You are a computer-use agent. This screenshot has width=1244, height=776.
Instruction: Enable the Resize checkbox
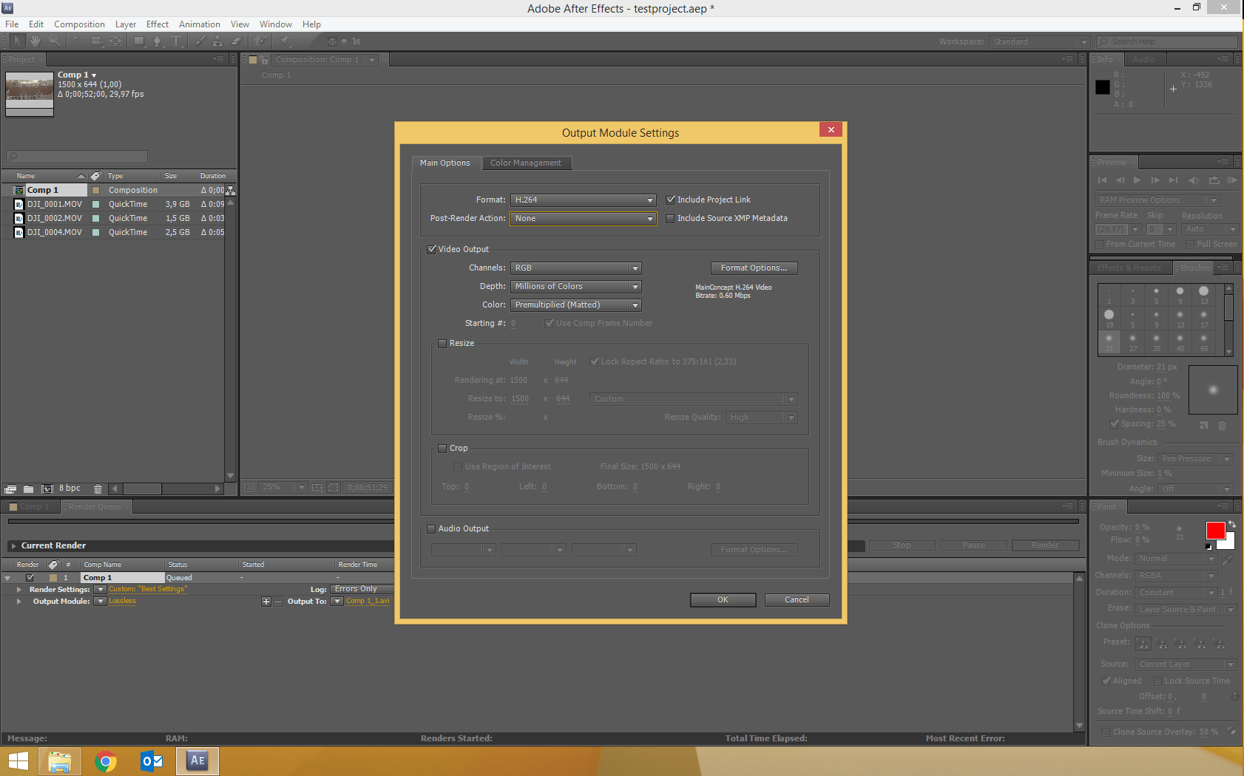coord(443,343)
